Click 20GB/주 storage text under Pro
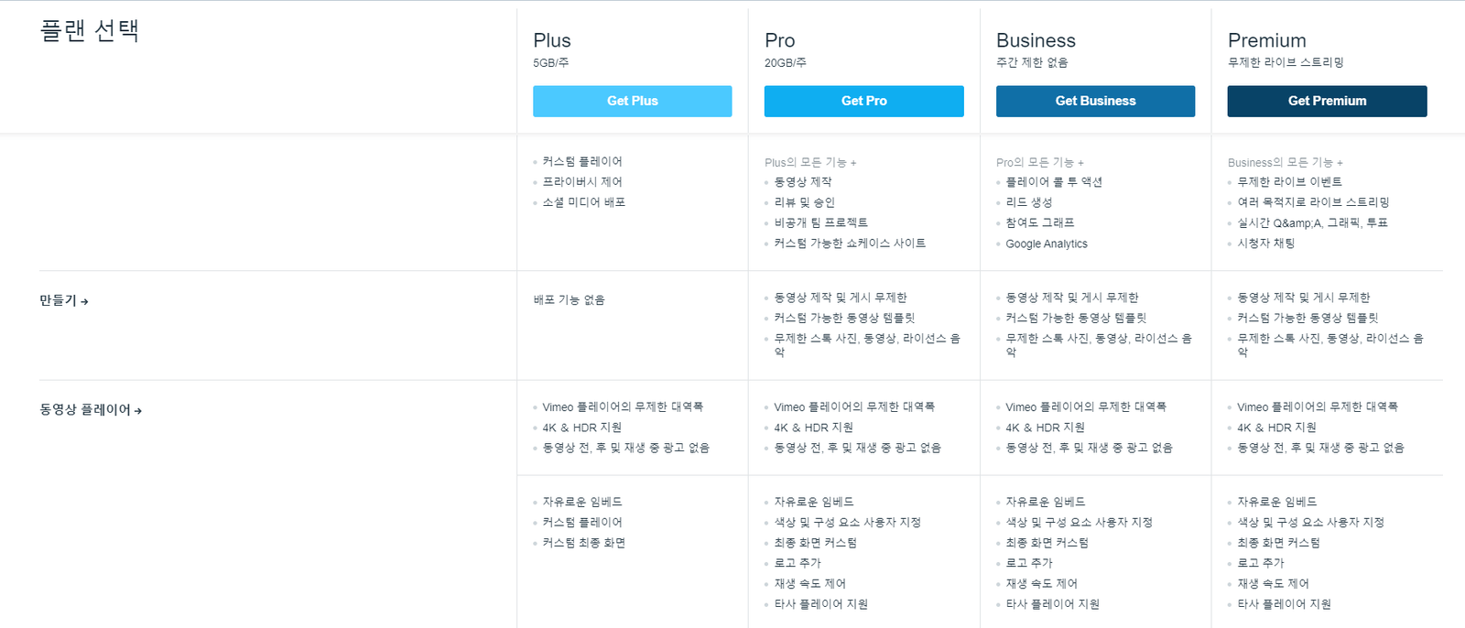This screenshot has width=1465, height=628. click(x=786, y=62)
